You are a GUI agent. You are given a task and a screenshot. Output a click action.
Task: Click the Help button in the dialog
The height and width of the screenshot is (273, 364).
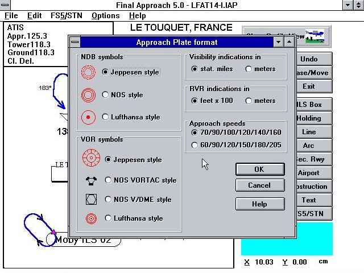tap(260, 204)
